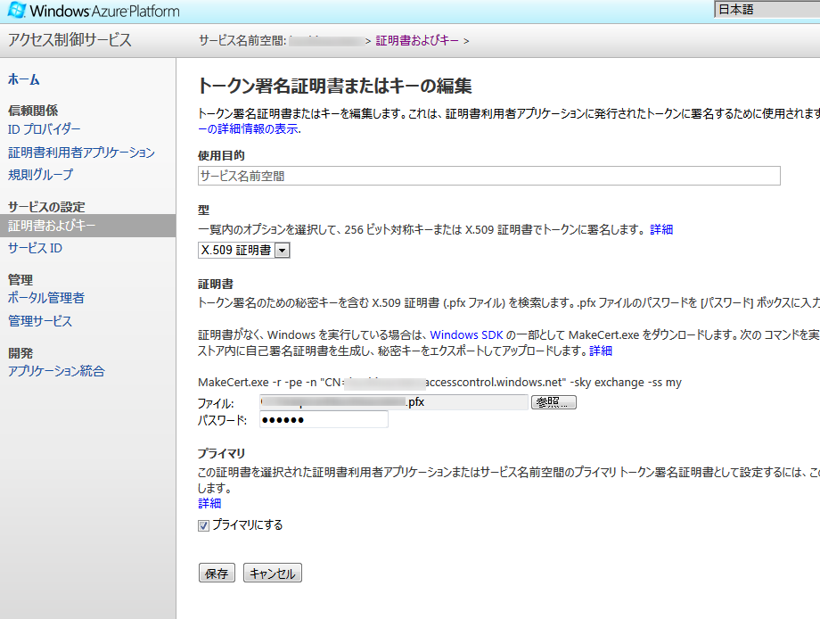
Task: Open ホーム in the sidebar
Action: pos(24,79)
